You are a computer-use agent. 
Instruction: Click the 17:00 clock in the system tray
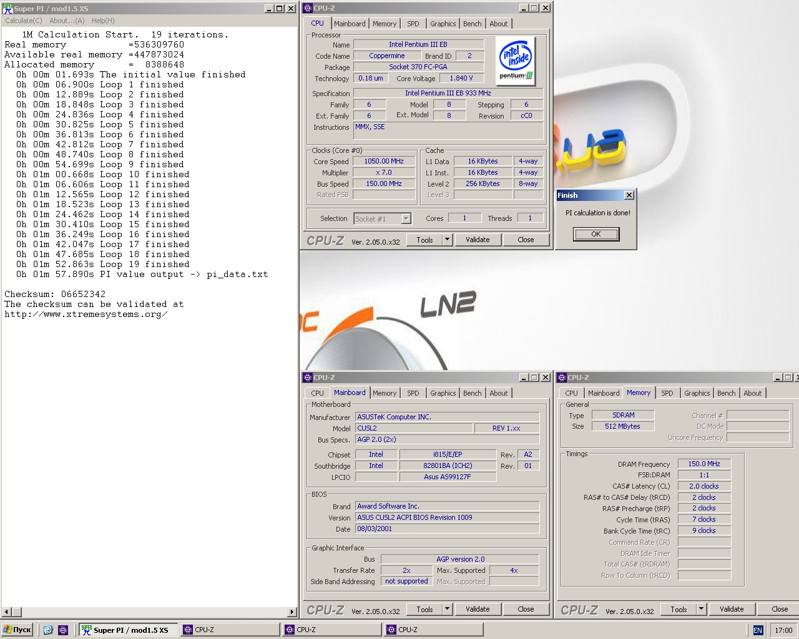(x=783, y=630)
